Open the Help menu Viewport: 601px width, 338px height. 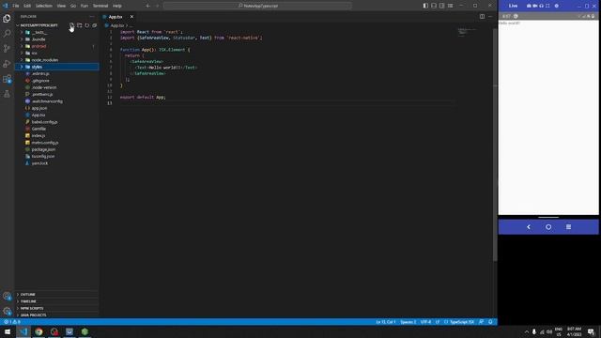pos(117,6)
